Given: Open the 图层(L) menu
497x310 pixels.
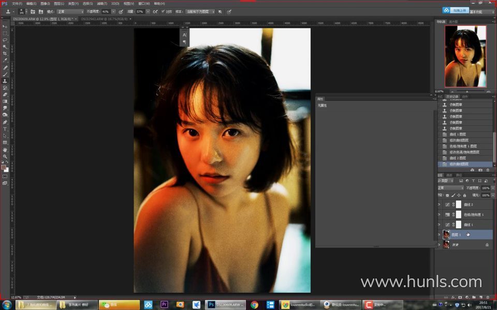Looking at the screenshot, I should point(59,4).
